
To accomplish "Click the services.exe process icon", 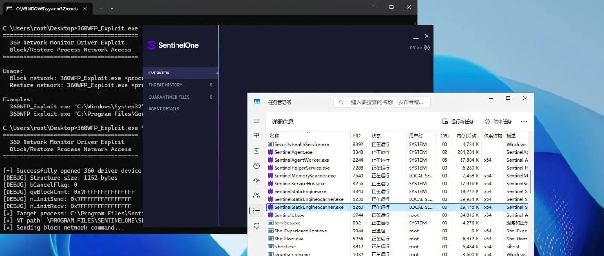I will pyautogui.click(x=271, y=223).
